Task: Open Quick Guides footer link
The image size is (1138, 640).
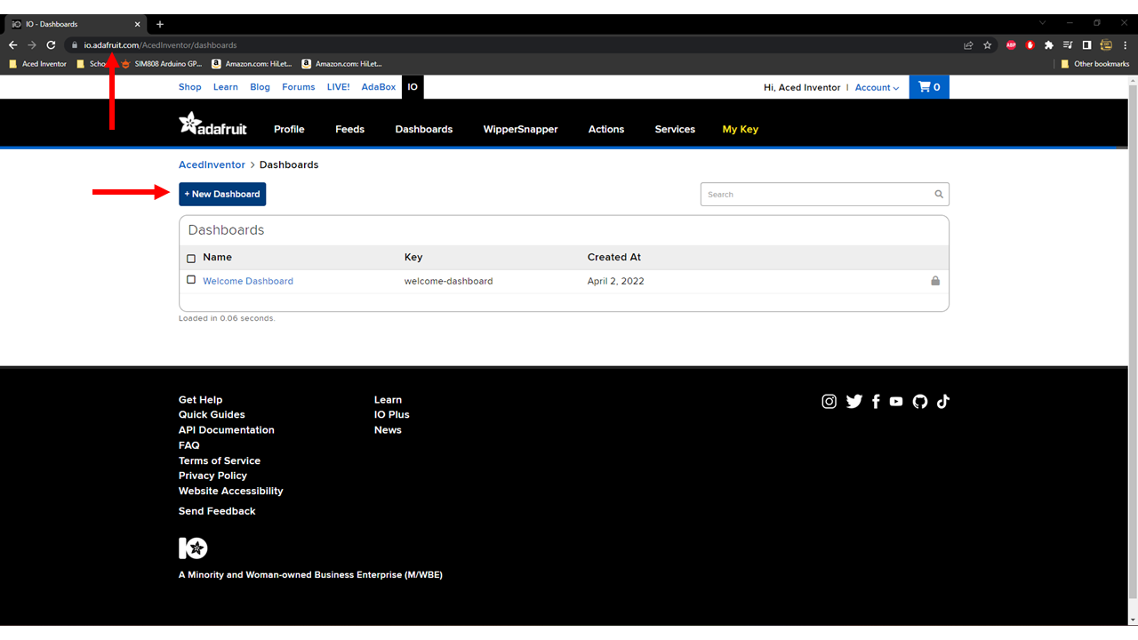Action: [212, 415]
